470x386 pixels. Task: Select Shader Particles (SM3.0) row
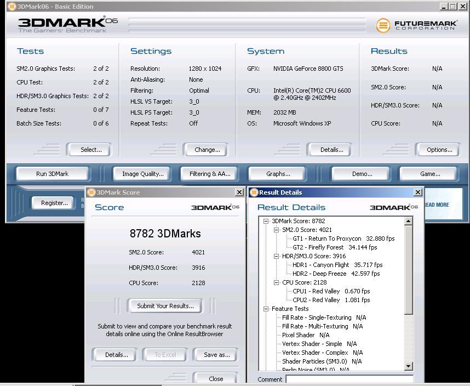322,361
